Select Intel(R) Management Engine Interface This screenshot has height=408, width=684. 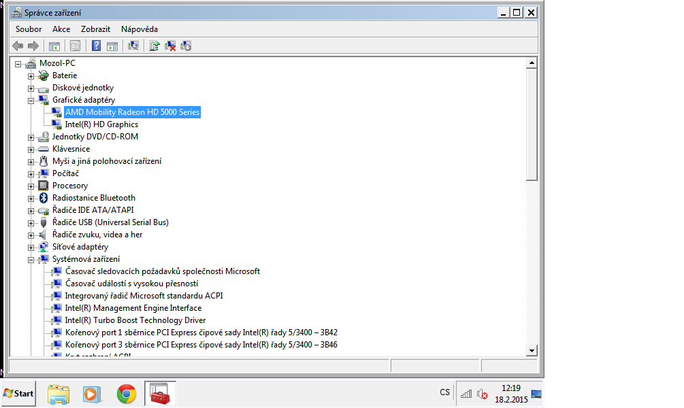pyautogui.click(x=133, y=308)
